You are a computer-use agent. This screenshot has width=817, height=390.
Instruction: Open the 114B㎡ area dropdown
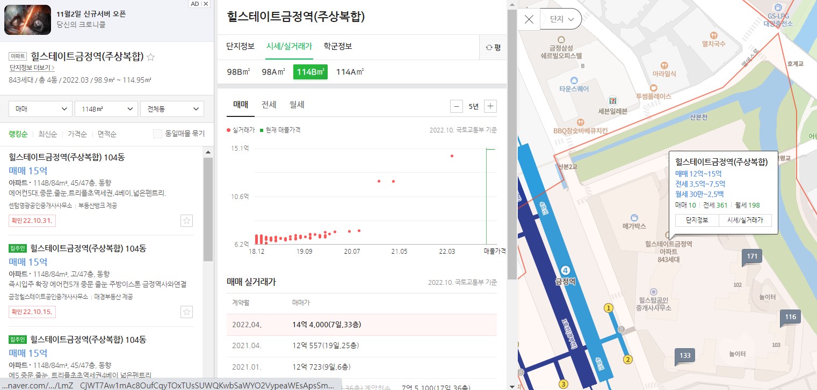pyautogui.click(x=106, y=109)
